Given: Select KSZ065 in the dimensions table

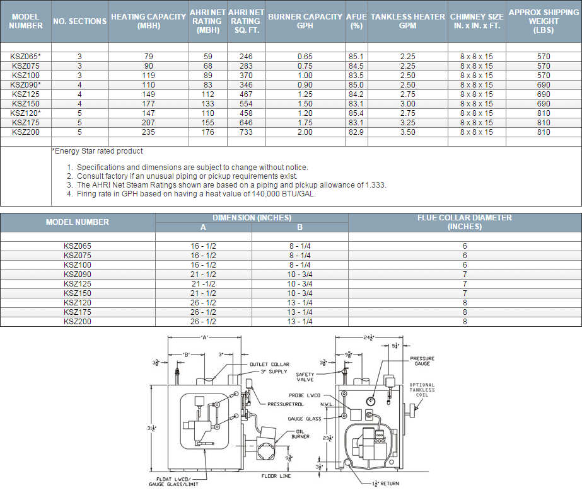Looking at the screenshot, I should coord(78,246).
